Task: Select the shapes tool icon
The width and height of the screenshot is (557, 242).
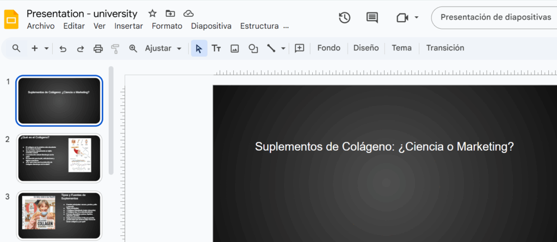Action: tap(253, 48)
